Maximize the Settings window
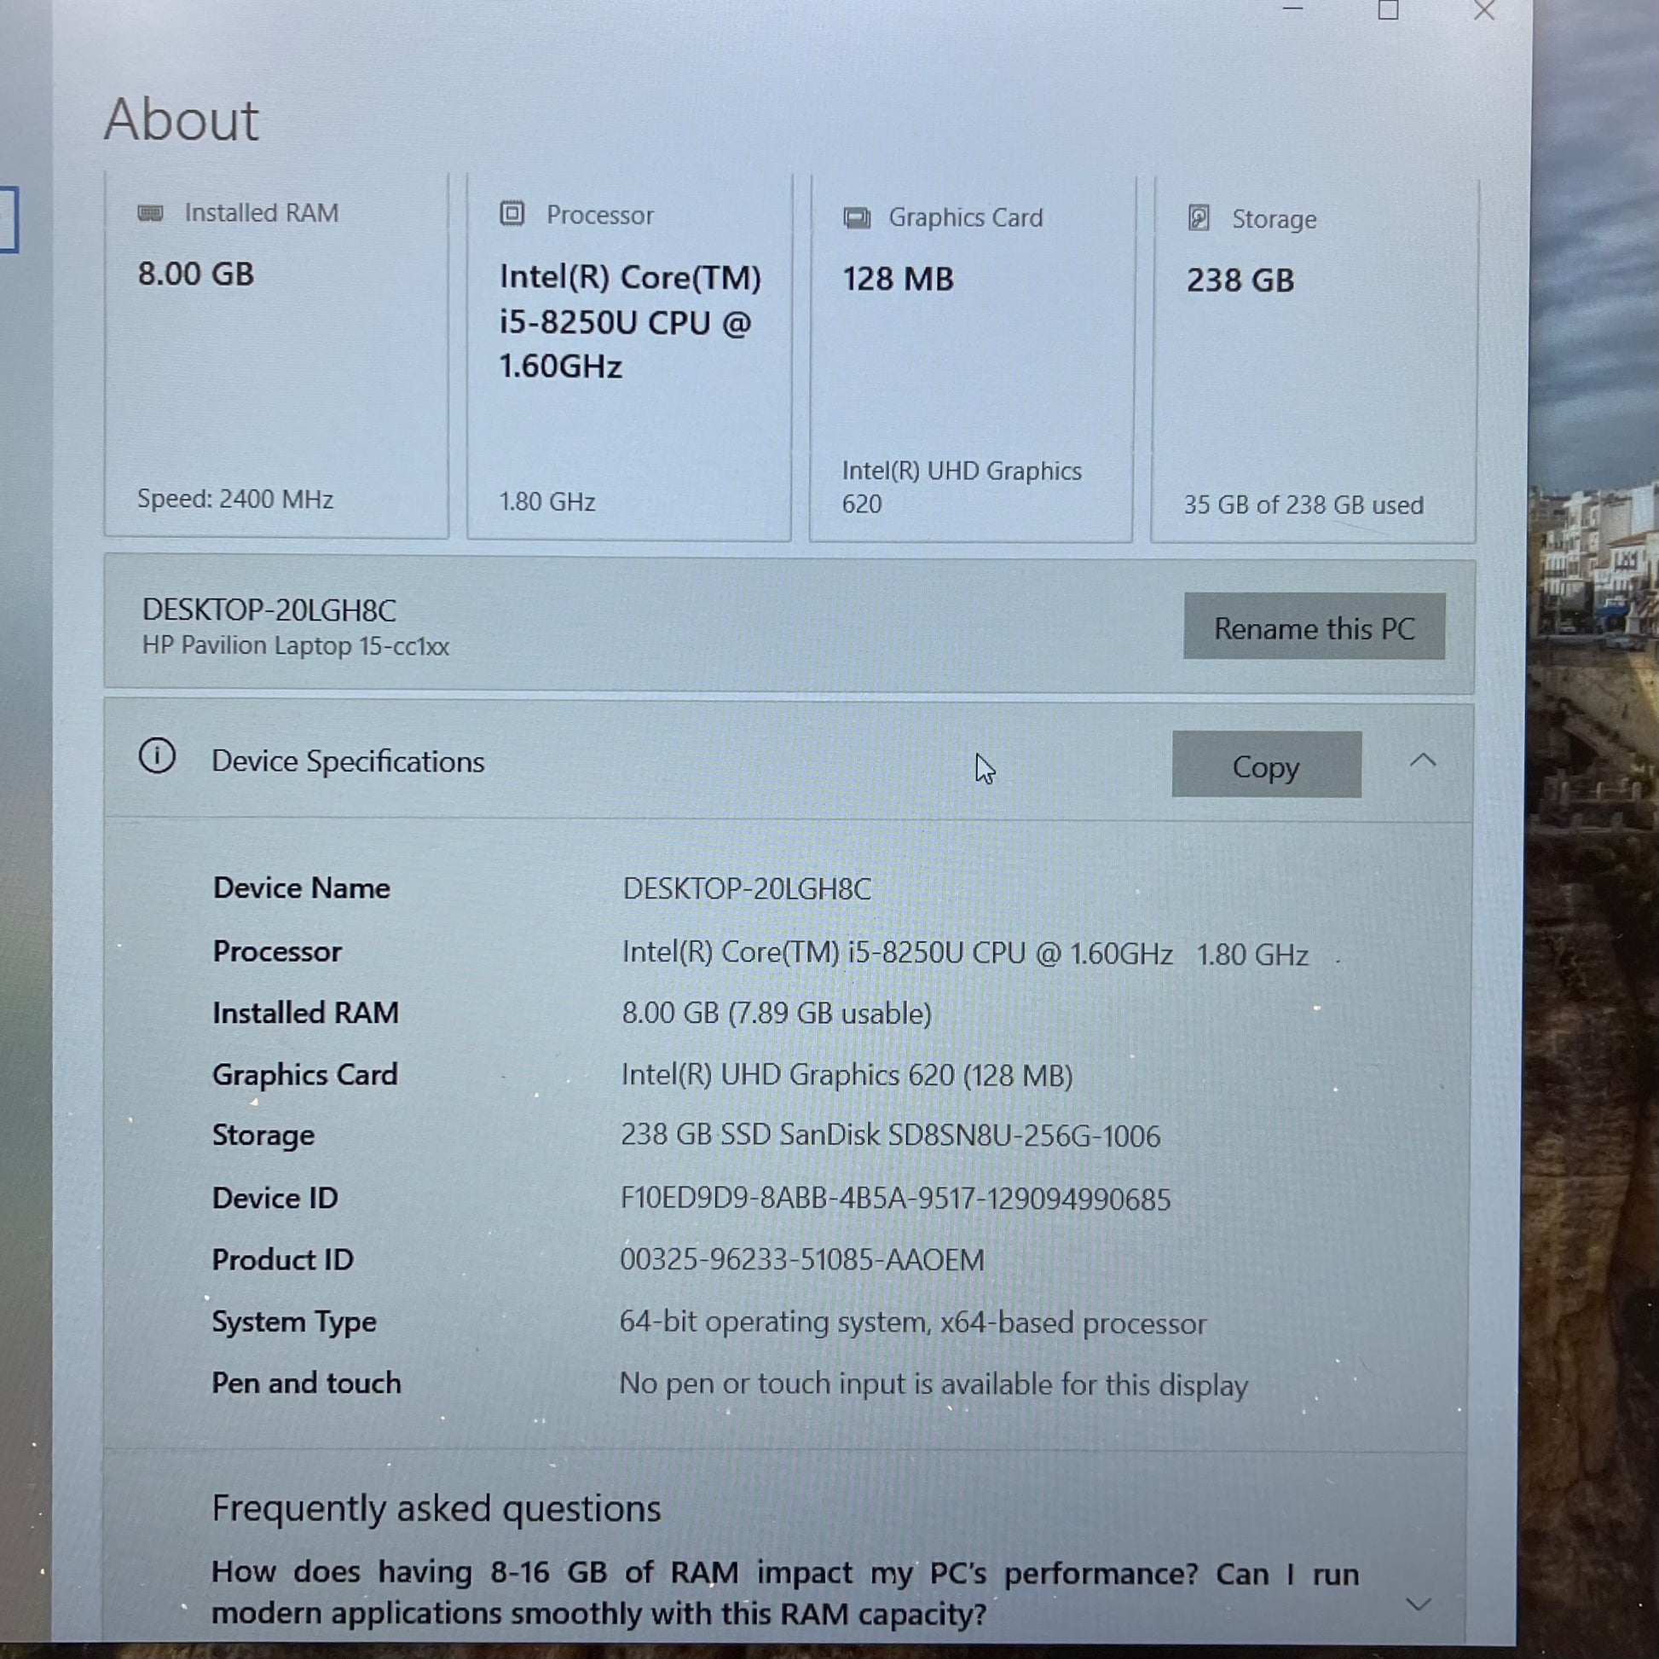 (1389, 10)
